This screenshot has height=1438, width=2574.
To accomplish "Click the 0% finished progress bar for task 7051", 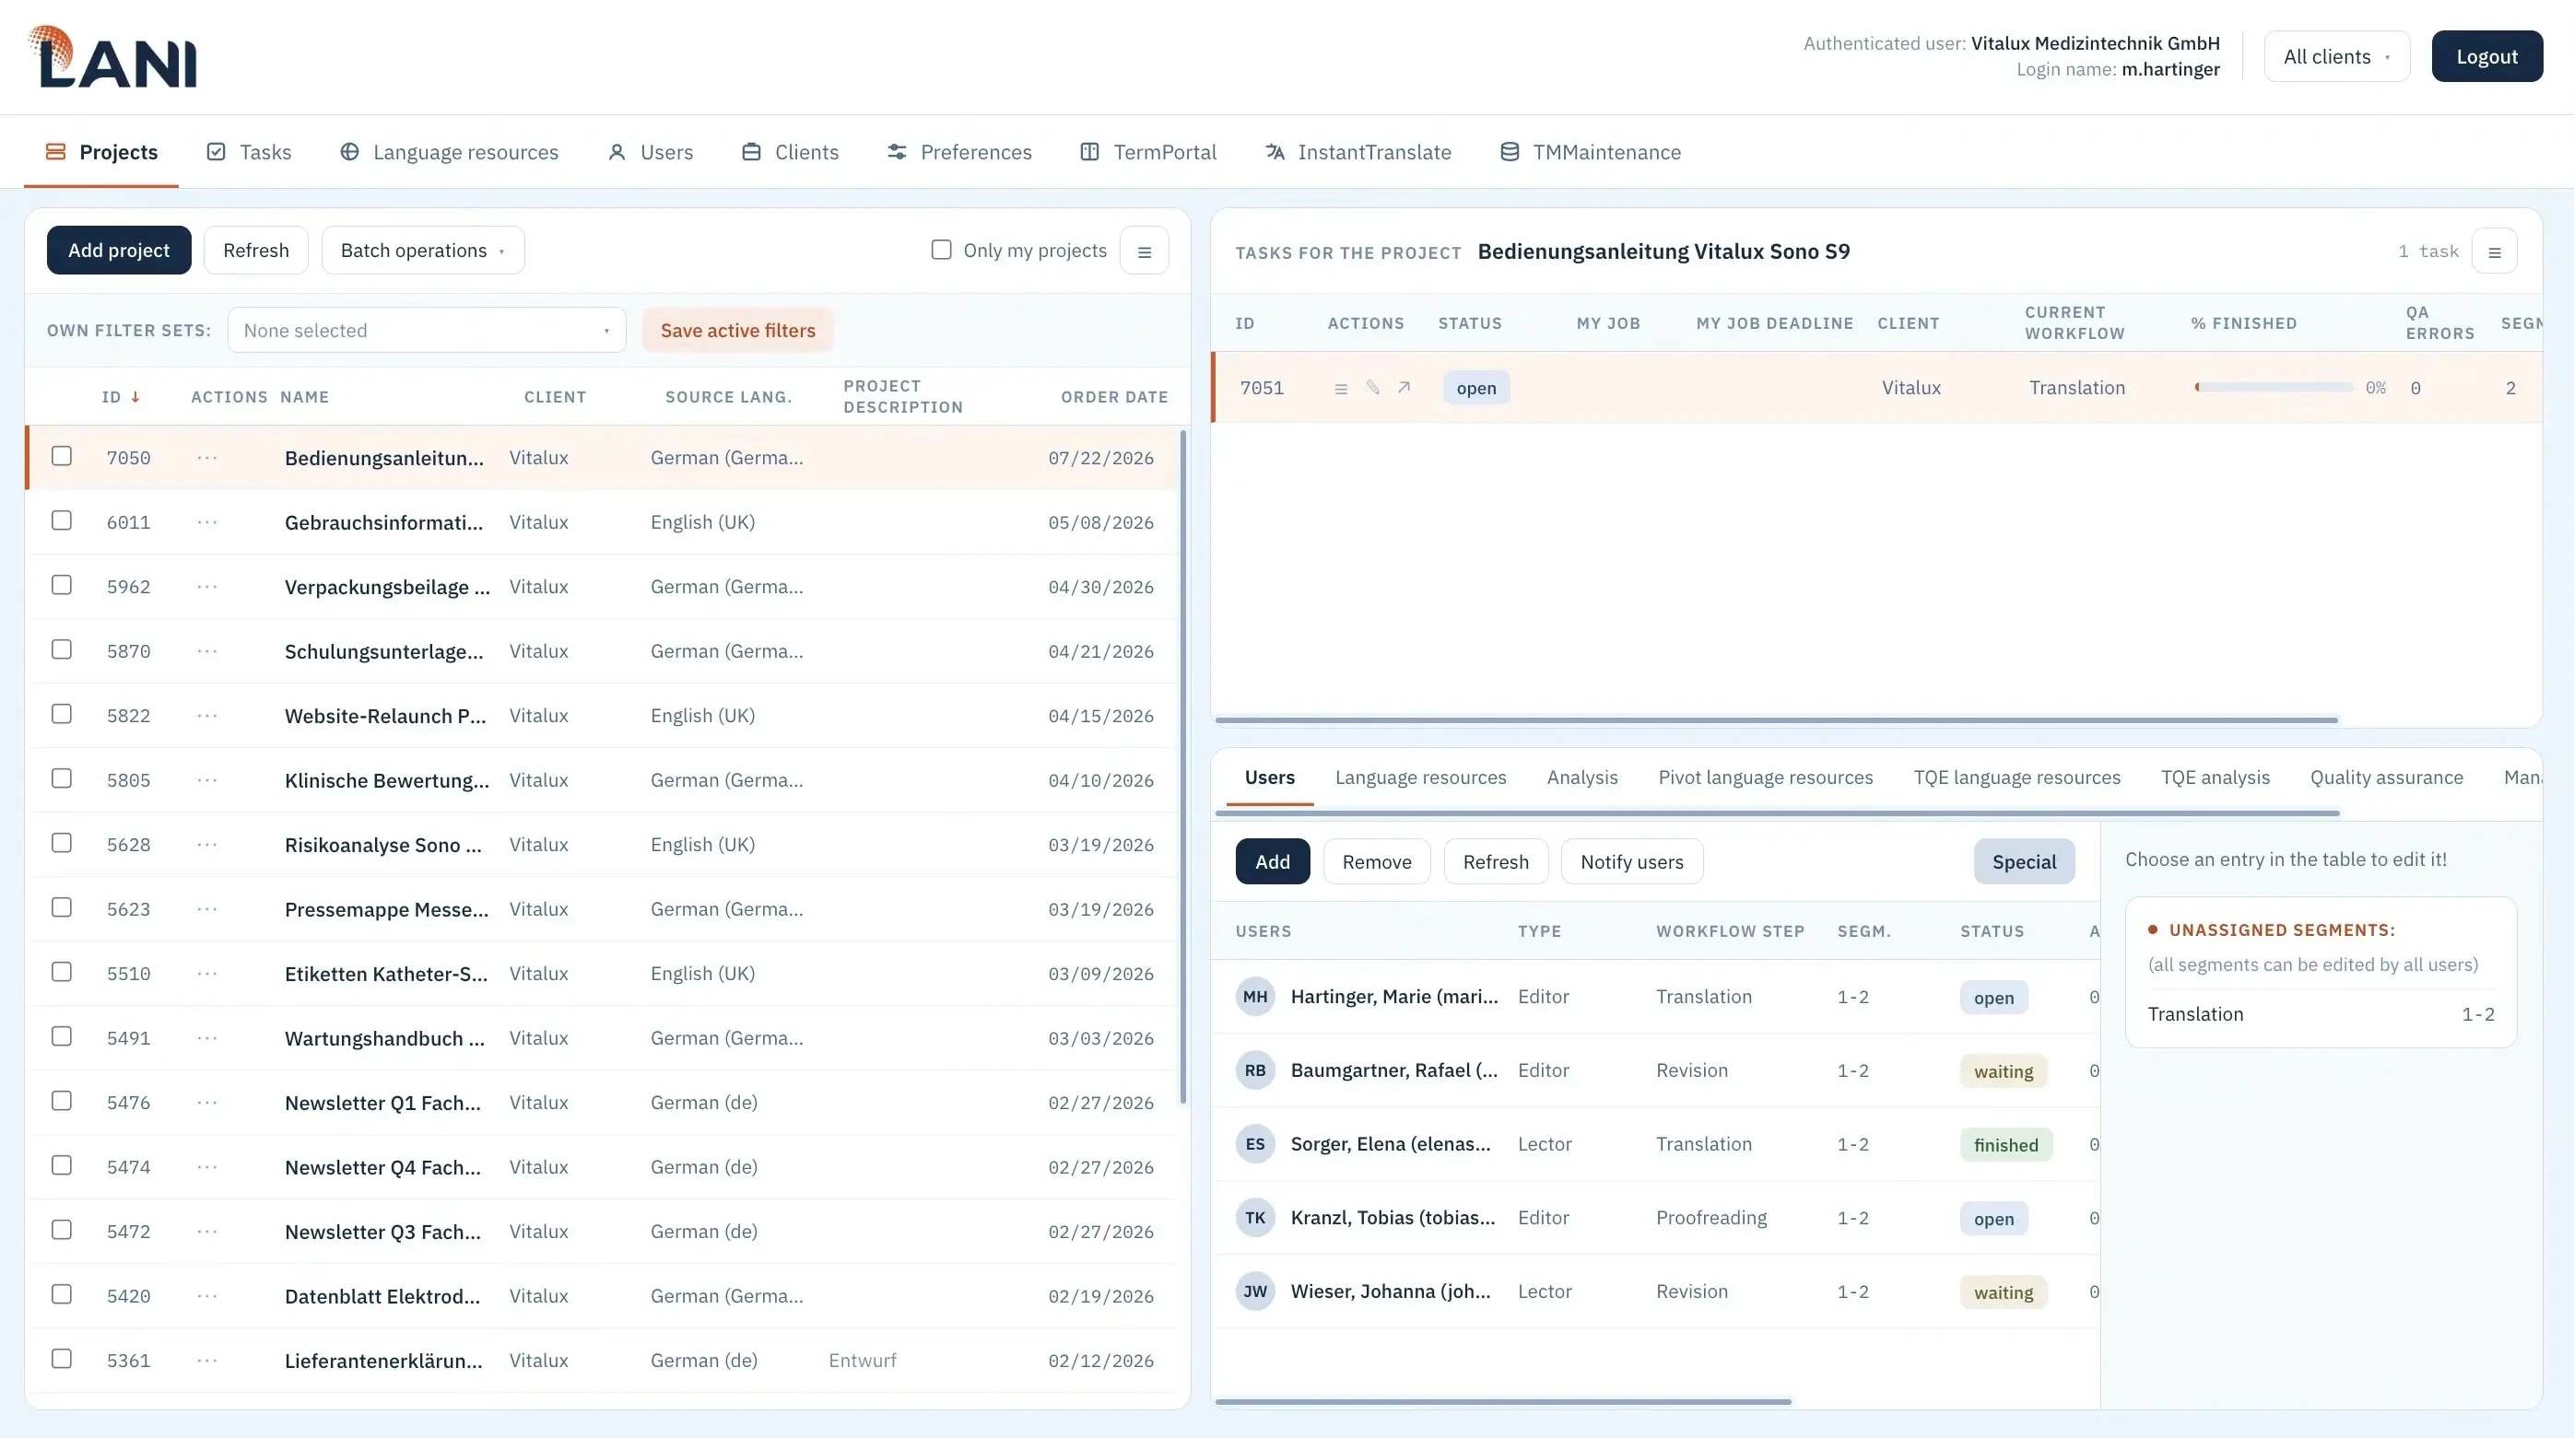I will [x=2274, y=388].
